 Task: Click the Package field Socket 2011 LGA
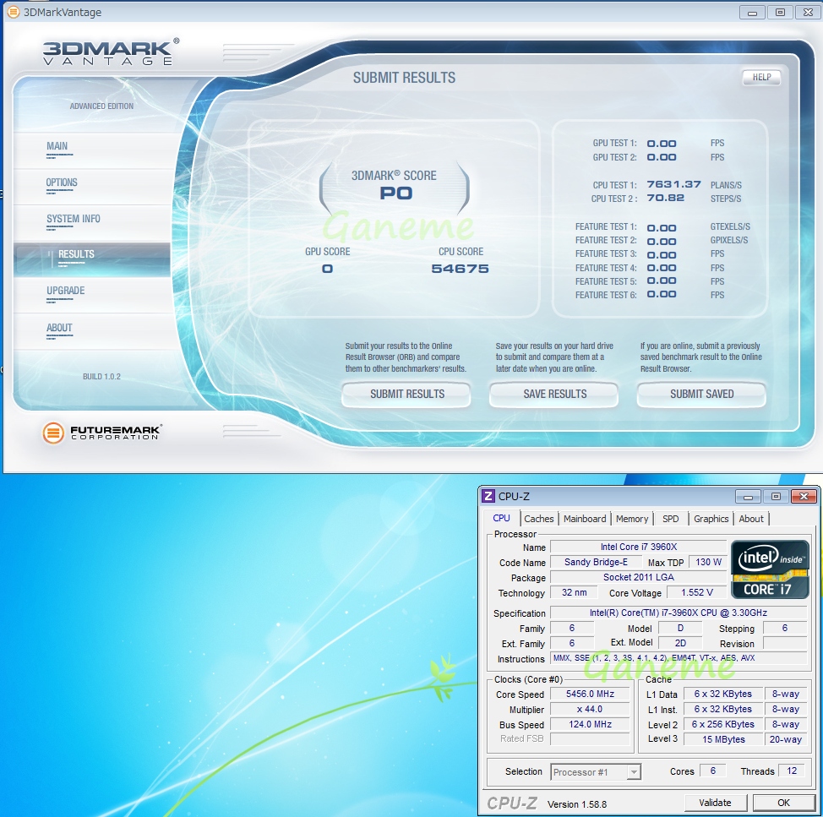pyautogui.click(x=638, y=577)
